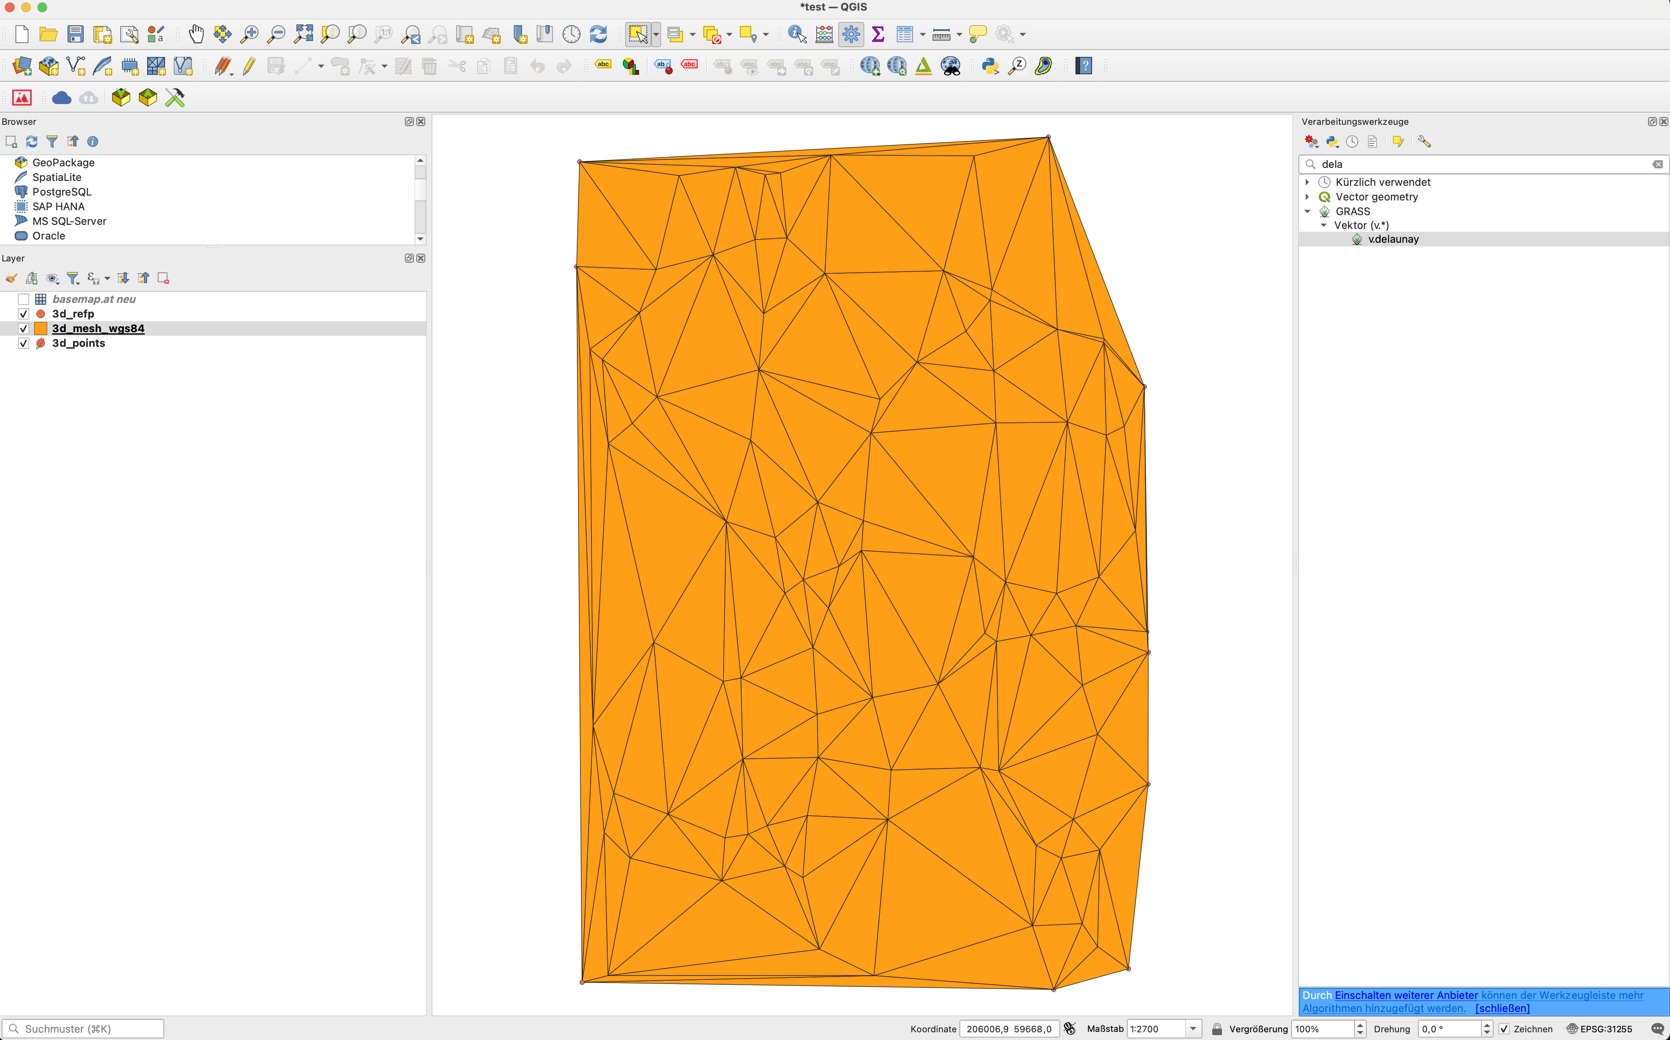Click the Select Features by rectangle tool
The image size is (1670, 1040).
click(x=637, y=34)
